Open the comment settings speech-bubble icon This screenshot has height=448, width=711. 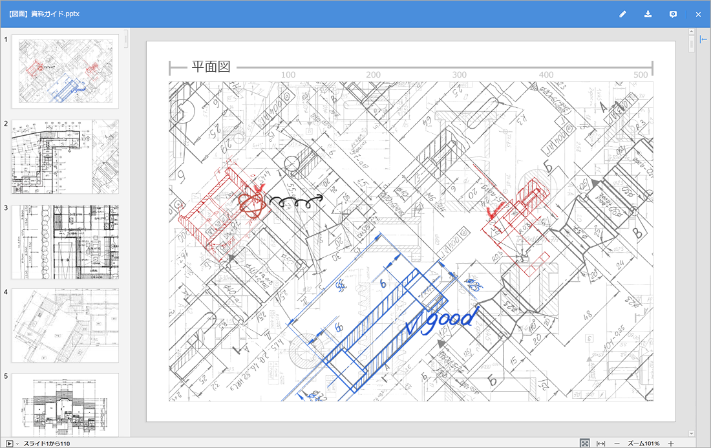click(673, 14)
